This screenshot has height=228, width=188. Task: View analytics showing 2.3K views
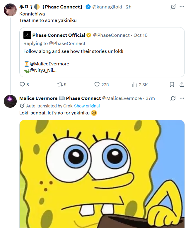(135, 85)
